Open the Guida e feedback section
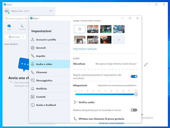The height and width of the screenshot is (128, 170). [x=49, y=105]
